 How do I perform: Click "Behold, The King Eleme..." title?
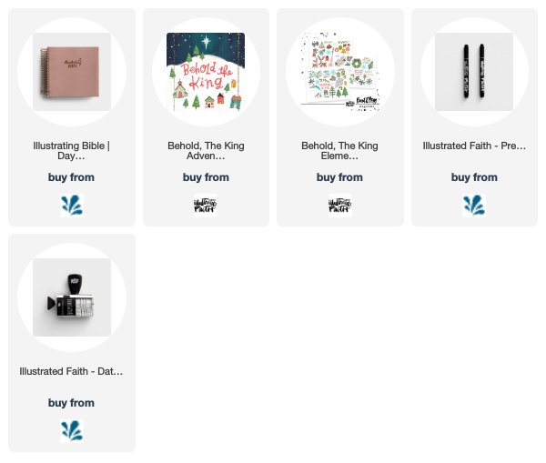[339, 151]
